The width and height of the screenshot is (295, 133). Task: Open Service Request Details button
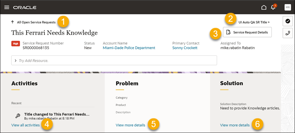[x=247, y=32]
